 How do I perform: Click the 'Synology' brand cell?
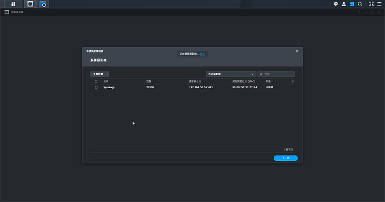(x=109, y=88)
